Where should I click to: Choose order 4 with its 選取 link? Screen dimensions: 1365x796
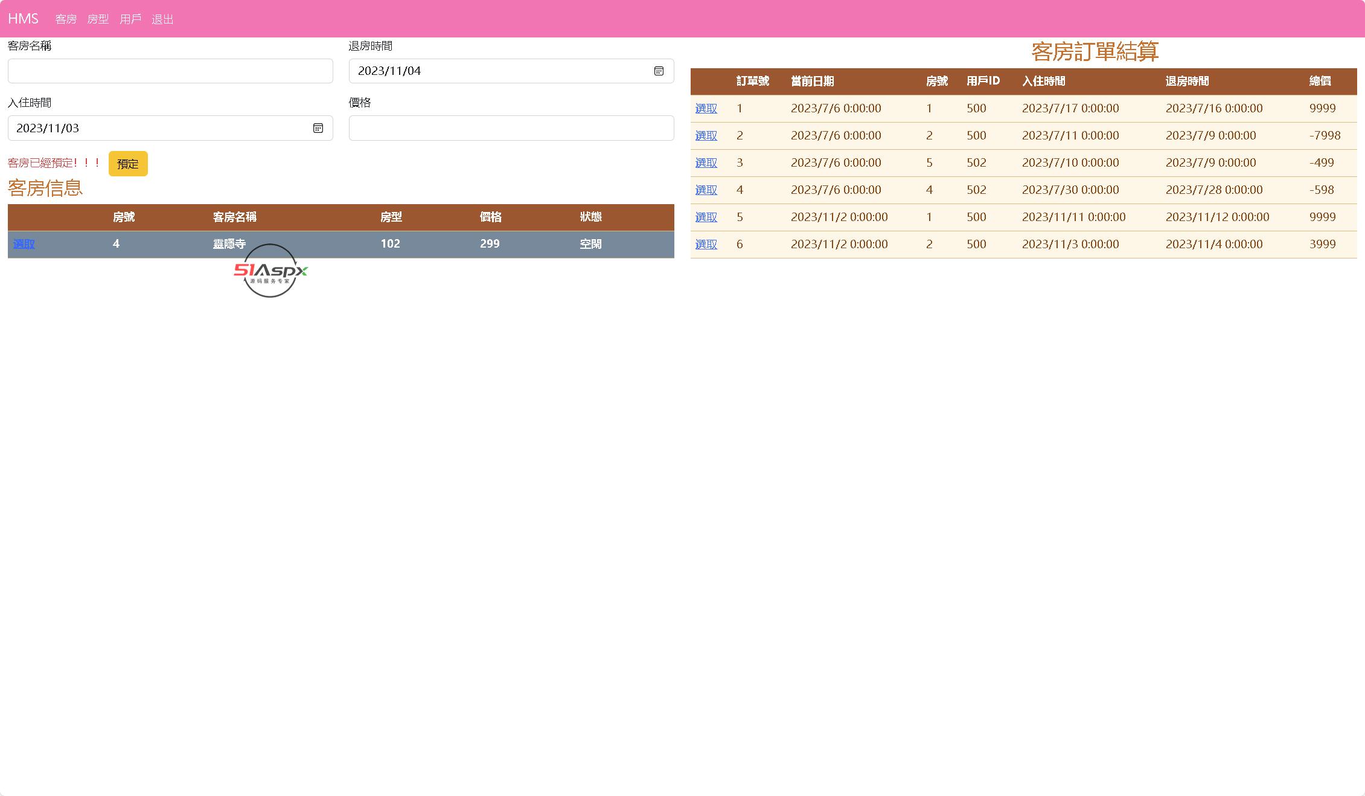pyautogui.click(x=706, y=190)
